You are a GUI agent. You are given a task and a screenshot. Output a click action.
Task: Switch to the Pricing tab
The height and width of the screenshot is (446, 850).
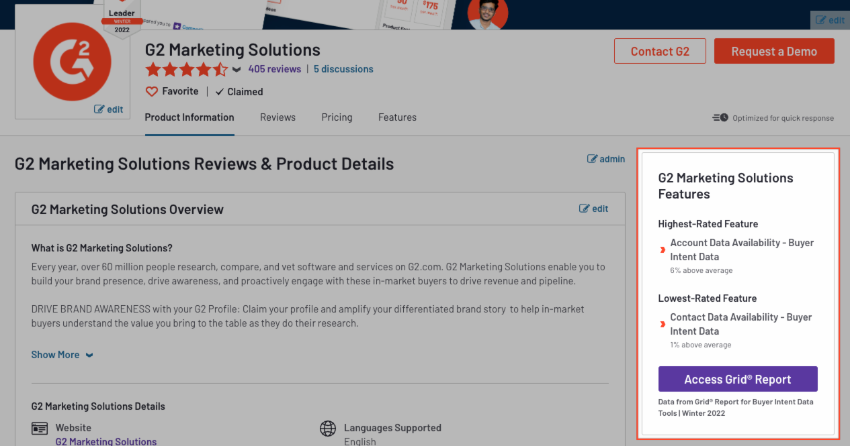(337, 117)
